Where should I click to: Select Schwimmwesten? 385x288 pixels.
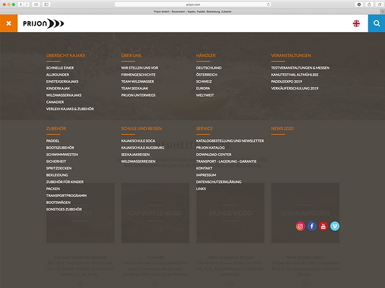coord(62,154)
